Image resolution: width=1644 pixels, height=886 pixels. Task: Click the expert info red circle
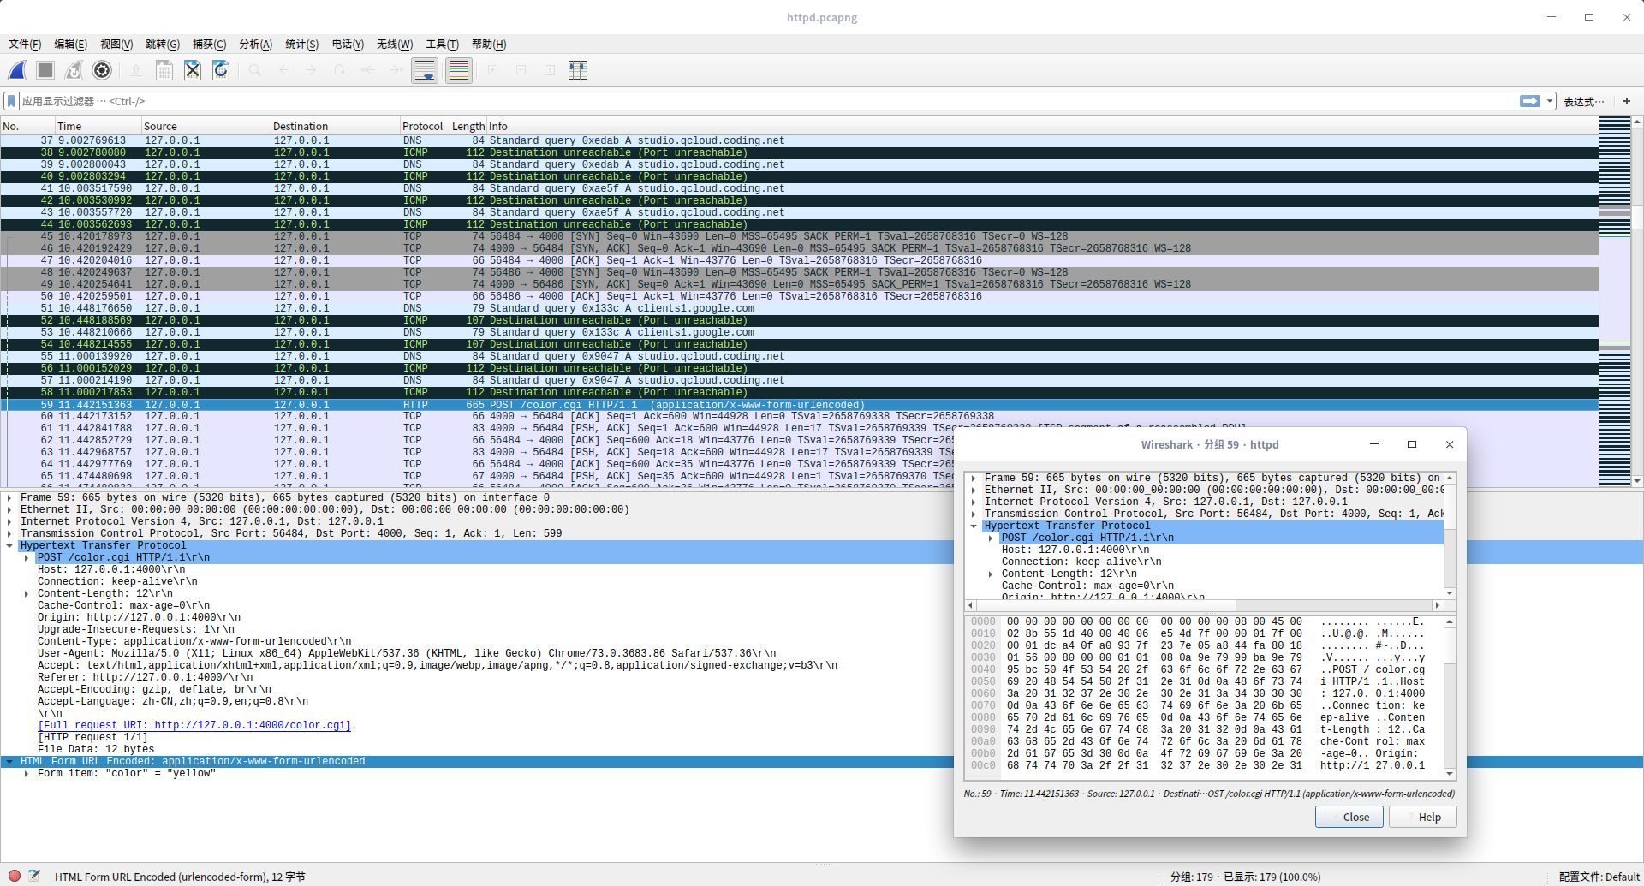(x=15, y=876)
